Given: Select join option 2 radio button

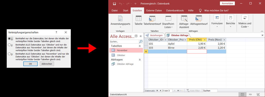Looking at the screenshot, I should point(9,45).
